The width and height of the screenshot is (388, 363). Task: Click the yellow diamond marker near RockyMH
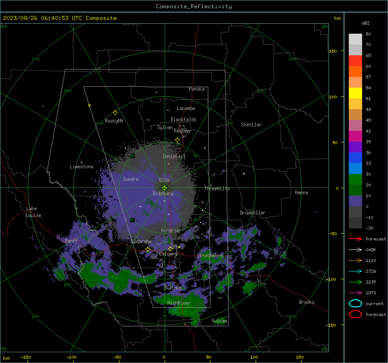click(115, 113)
